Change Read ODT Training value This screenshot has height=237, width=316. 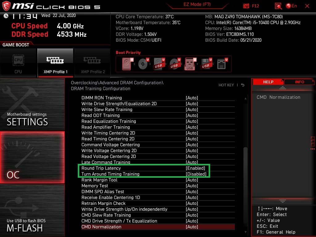point(192,115)
